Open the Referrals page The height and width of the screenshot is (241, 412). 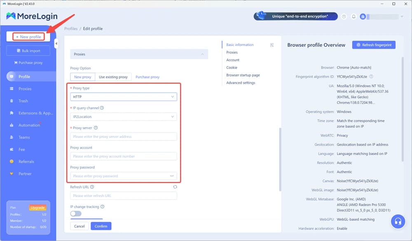(x=25, y=161)
